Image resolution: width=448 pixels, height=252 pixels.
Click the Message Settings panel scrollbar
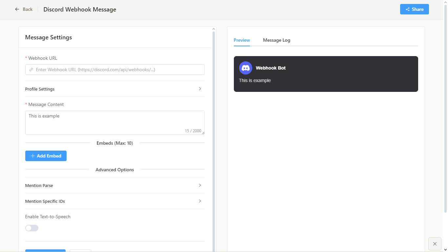214,141
